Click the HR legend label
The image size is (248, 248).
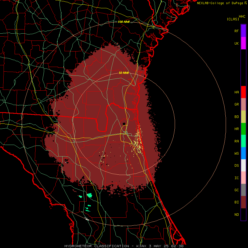pos(236,129)
